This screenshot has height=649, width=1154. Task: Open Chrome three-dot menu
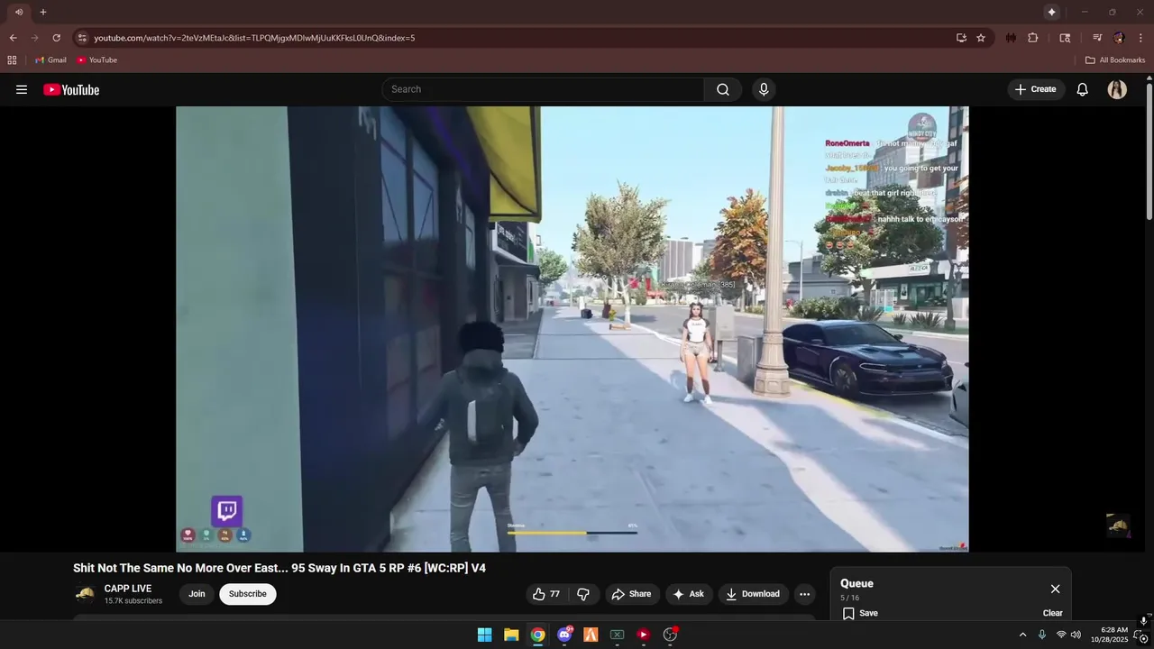(1141, 38)
